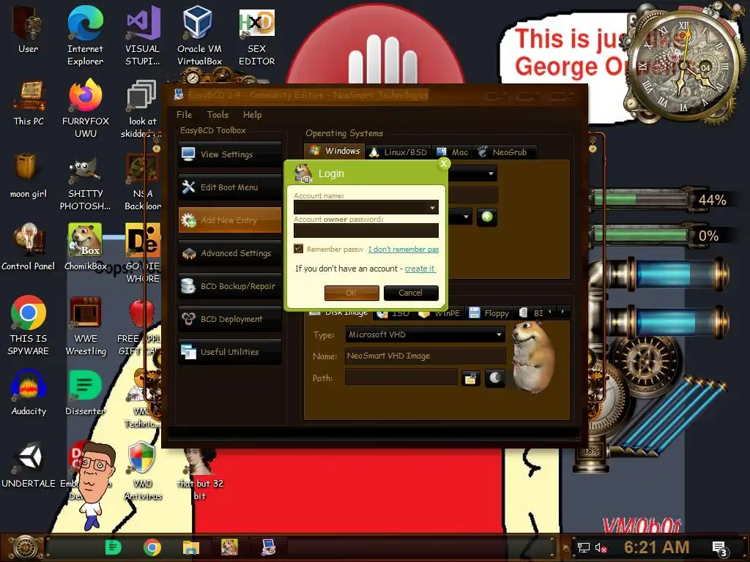The width and height of the screenshot is (750, 562).
Task: Open the This PC desktop icon
Action: coord(29,102)
